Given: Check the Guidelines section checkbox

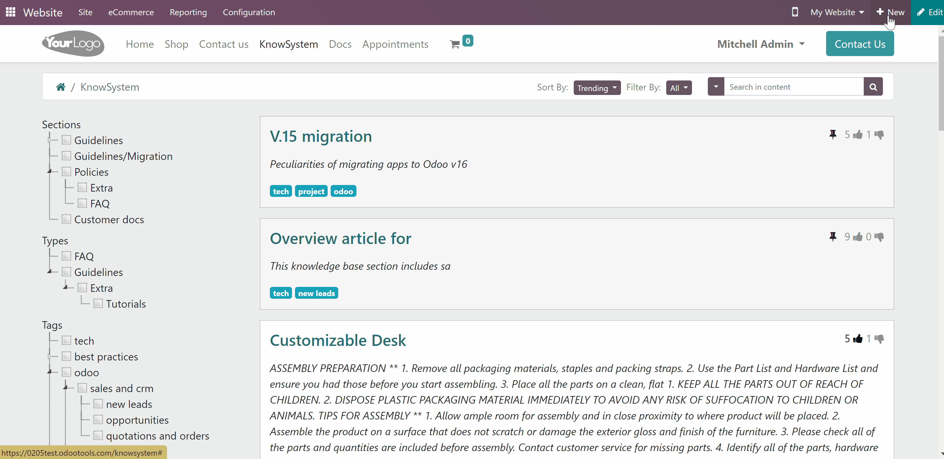Looking at the screenshot, I should coord(66,140).
